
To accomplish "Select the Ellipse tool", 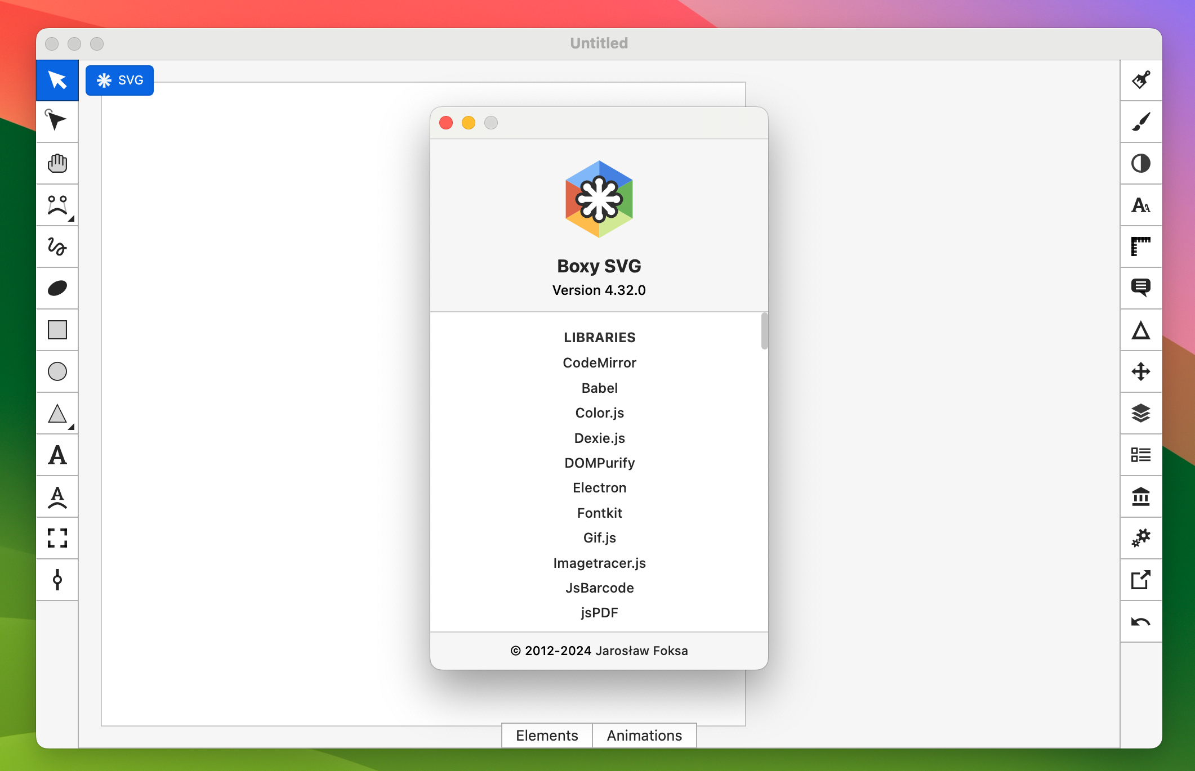I will [x=57, y=372].
